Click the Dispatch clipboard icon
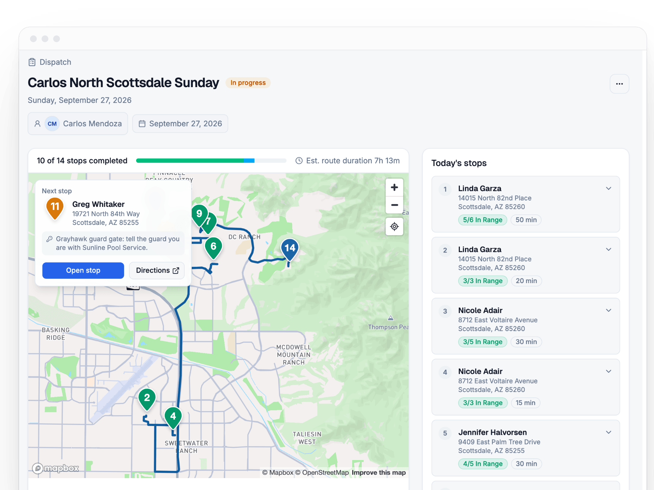Image resolution: width=654 pixels, height=490 pixels. point(32,62)
